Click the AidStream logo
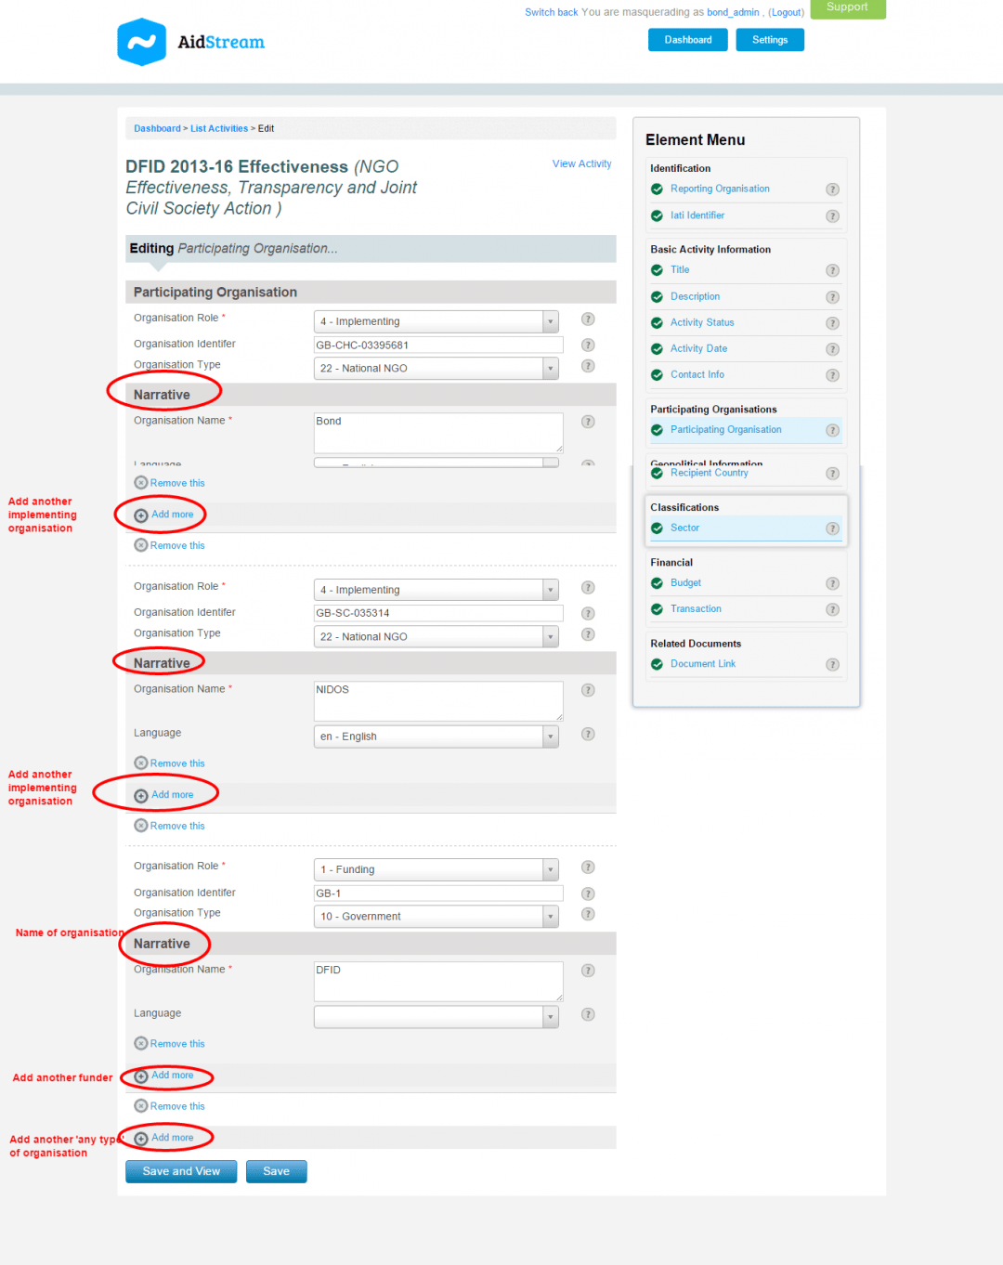 pos(190,41)
